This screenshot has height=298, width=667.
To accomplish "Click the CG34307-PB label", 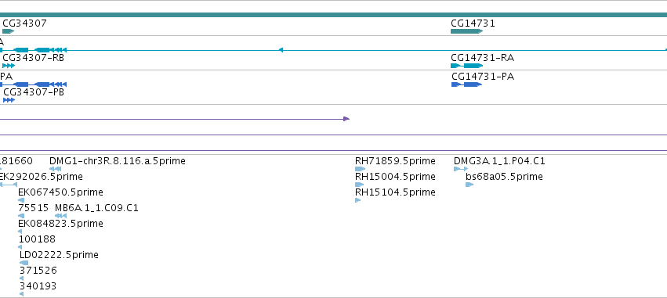I will coord(34,92).
